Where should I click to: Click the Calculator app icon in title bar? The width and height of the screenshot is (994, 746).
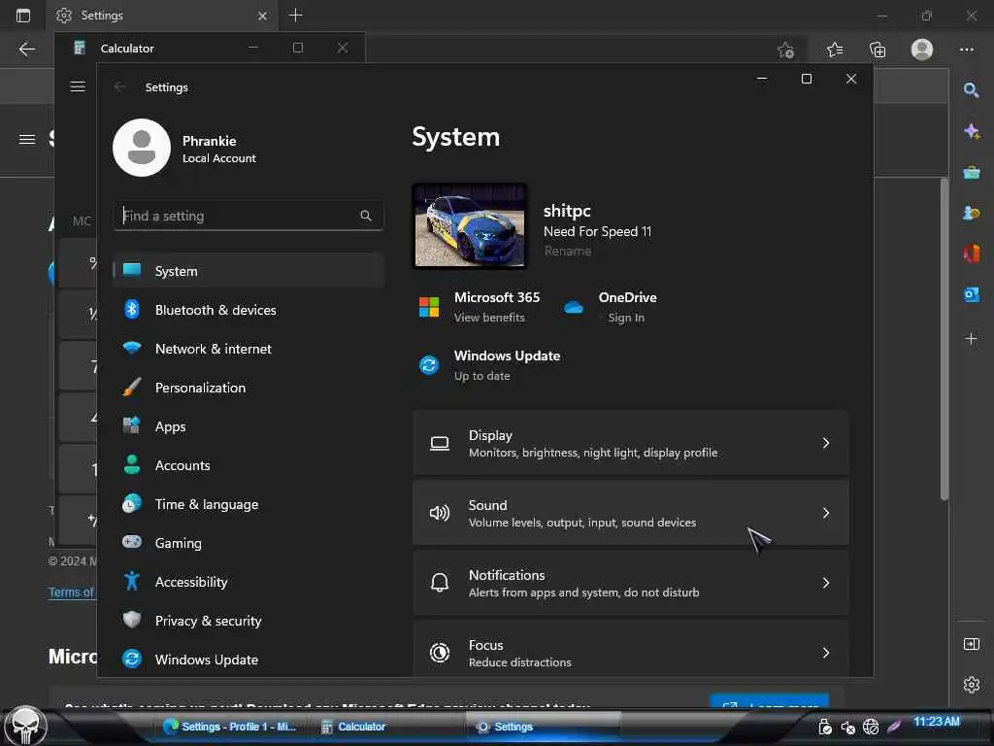[x=80, y=48]
